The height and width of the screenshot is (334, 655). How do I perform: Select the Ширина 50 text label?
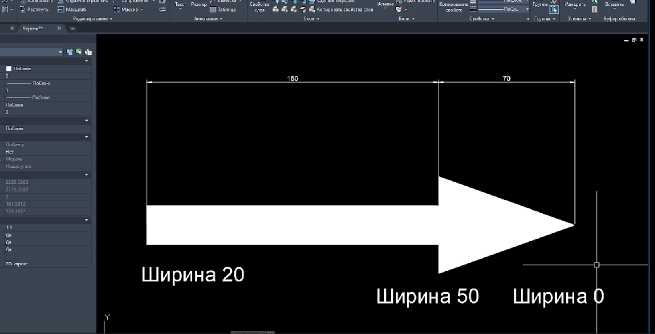427,296
